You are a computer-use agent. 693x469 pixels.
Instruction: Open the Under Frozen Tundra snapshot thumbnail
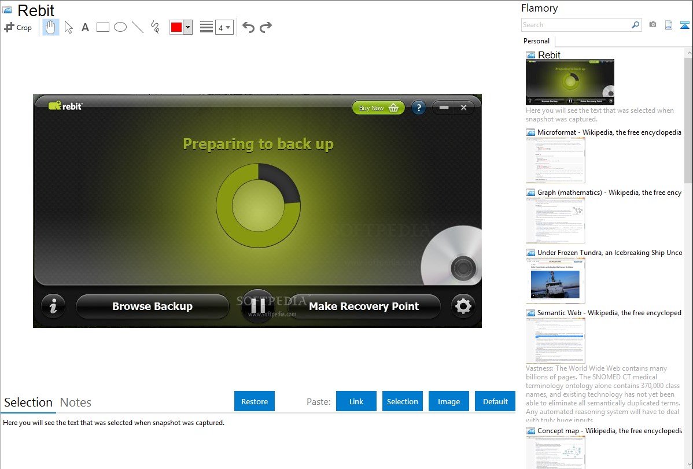point(555,280)
